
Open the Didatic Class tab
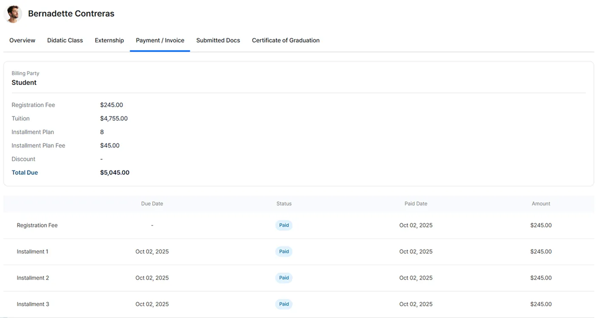[65, 40]
